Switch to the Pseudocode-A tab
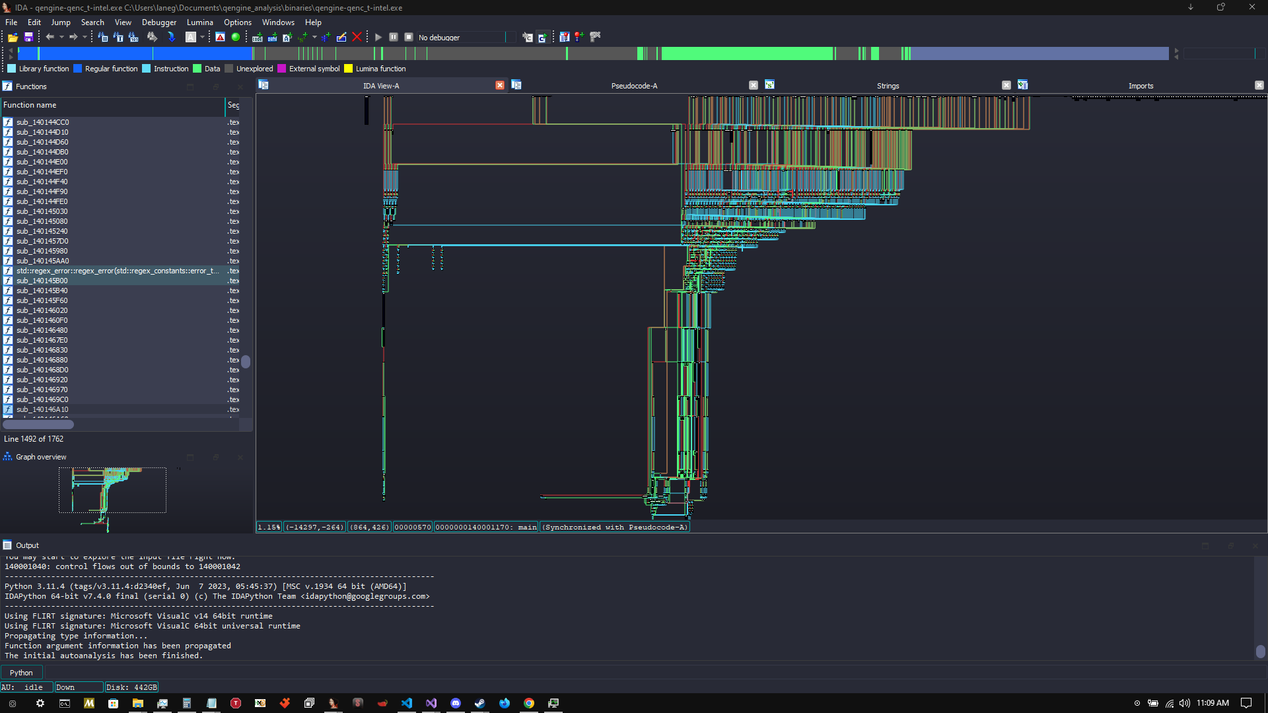This screenshot has height=713, width=1268. pos(634,86)
